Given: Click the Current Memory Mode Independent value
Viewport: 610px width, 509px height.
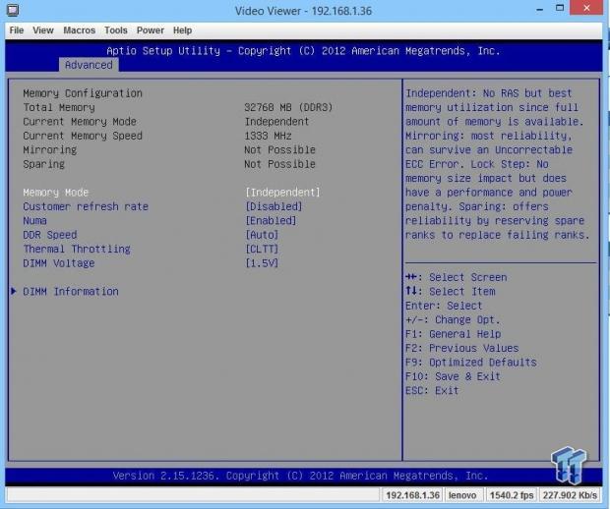Looking at the screenshot, I should 276,122.
